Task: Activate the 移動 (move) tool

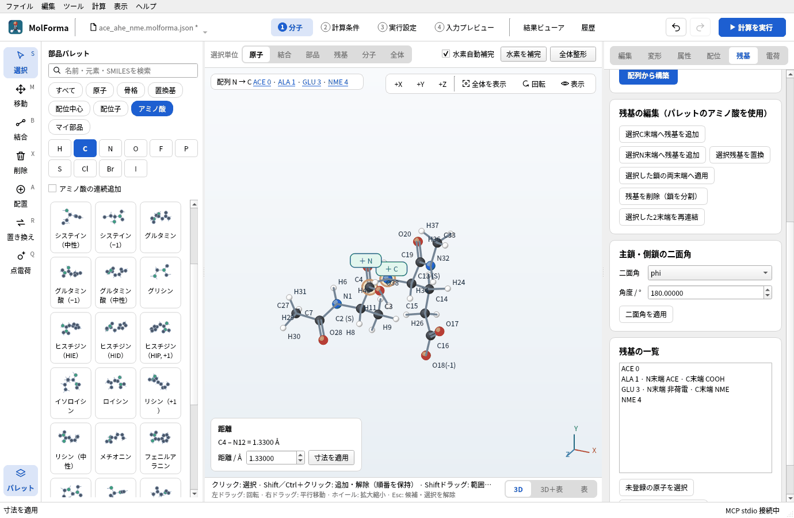Action: pyautogui.click(x=21, y=96)
